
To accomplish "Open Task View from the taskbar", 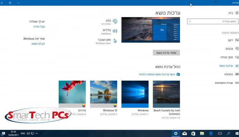I will point(220,133).
